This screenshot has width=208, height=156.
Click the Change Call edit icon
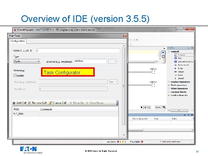[50, 103]
